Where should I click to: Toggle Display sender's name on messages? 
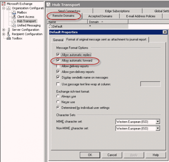coord(58,77)
